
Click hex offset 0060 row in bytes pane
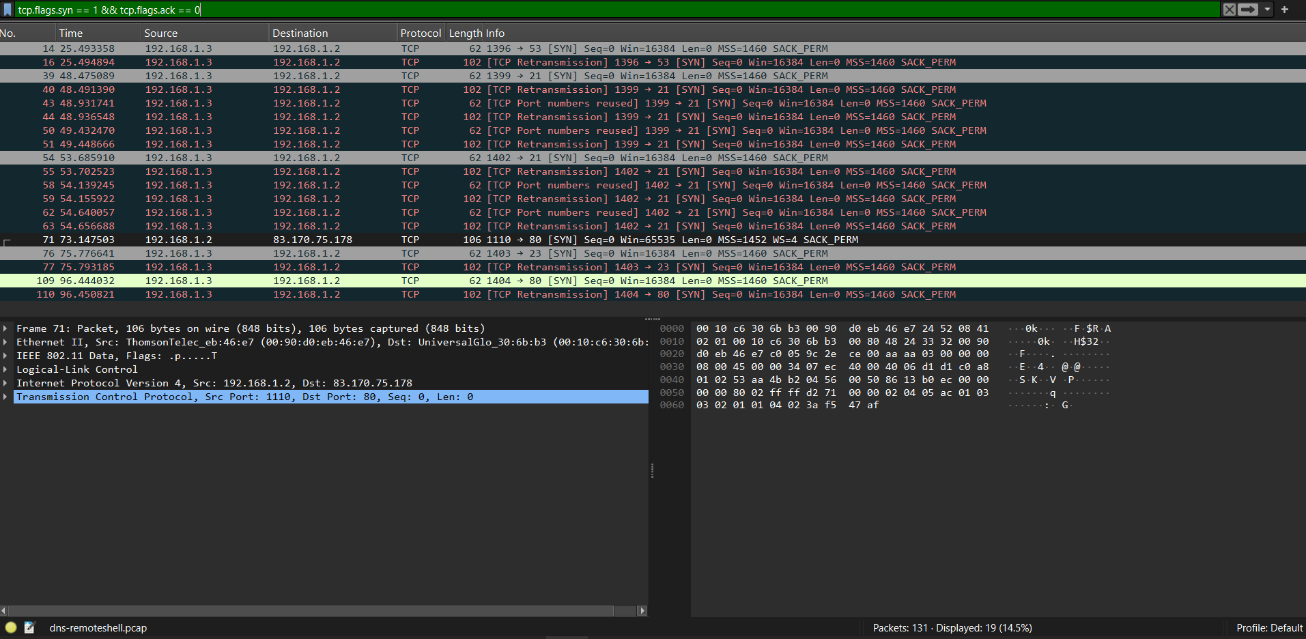tap(672, 405)
